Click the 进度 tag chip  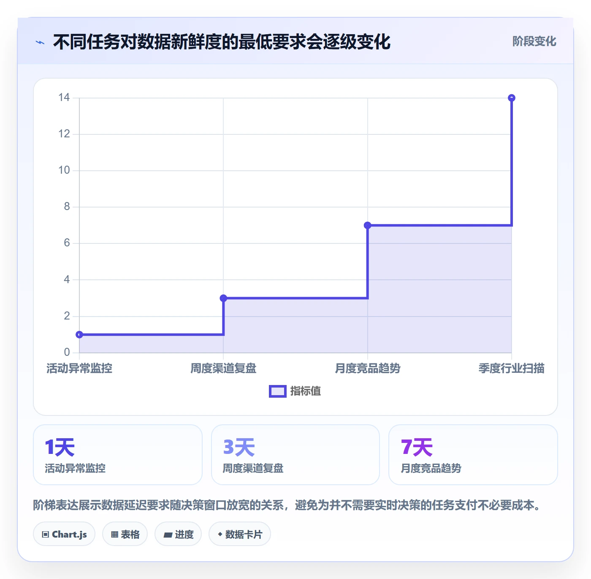tap(178, 534)
